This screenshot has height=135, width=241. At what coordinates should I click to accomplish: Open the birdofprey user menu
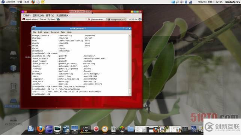pos(232,2)
